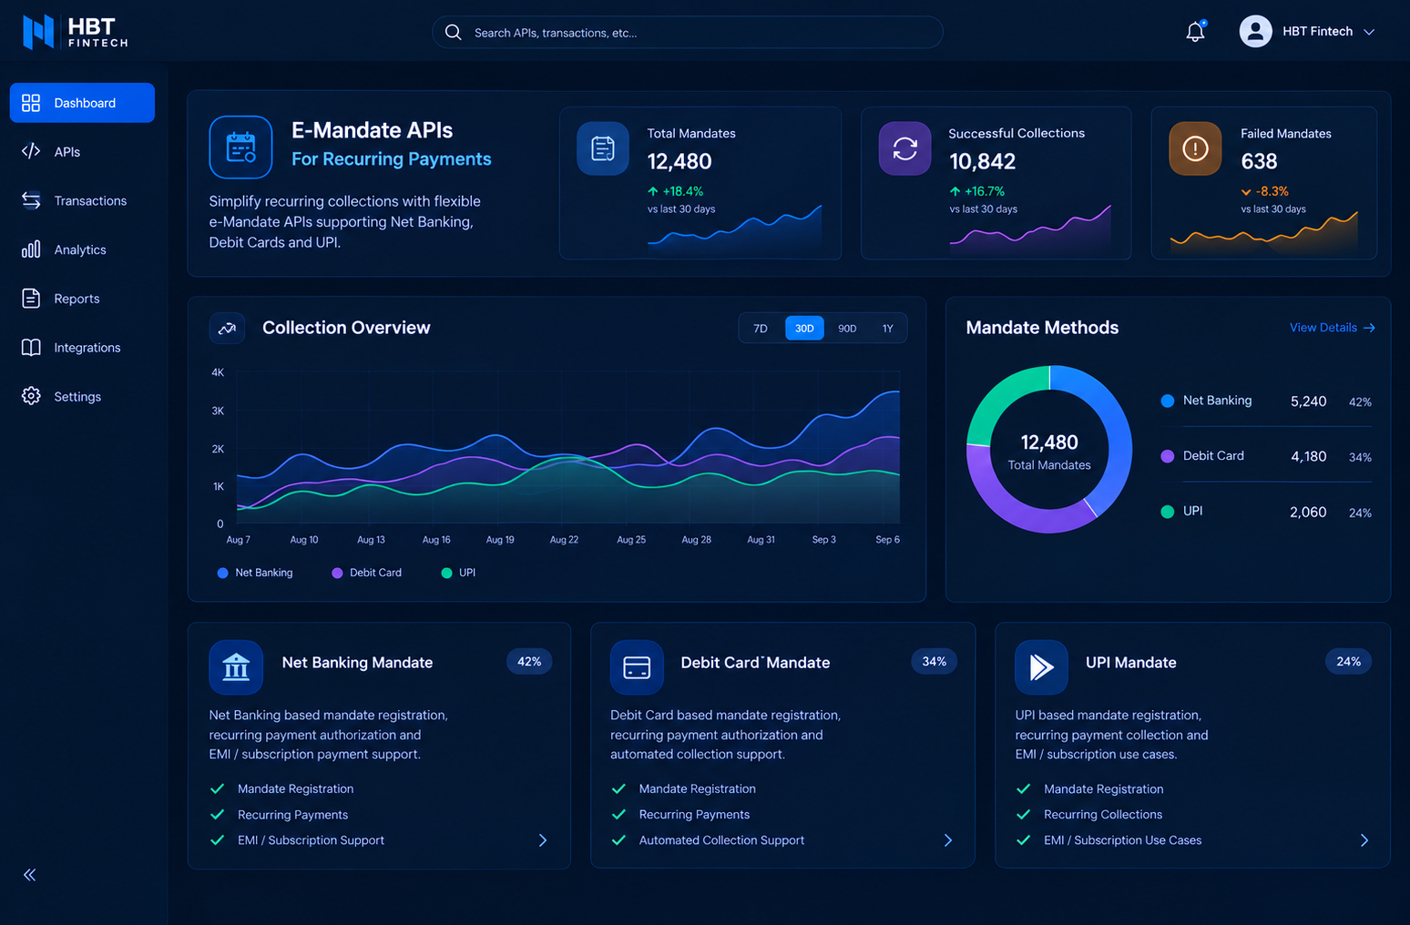Screen dimensions: 1410x925
Task: Toggle Debit Card series in chart legend
Action: pos(367,573)
